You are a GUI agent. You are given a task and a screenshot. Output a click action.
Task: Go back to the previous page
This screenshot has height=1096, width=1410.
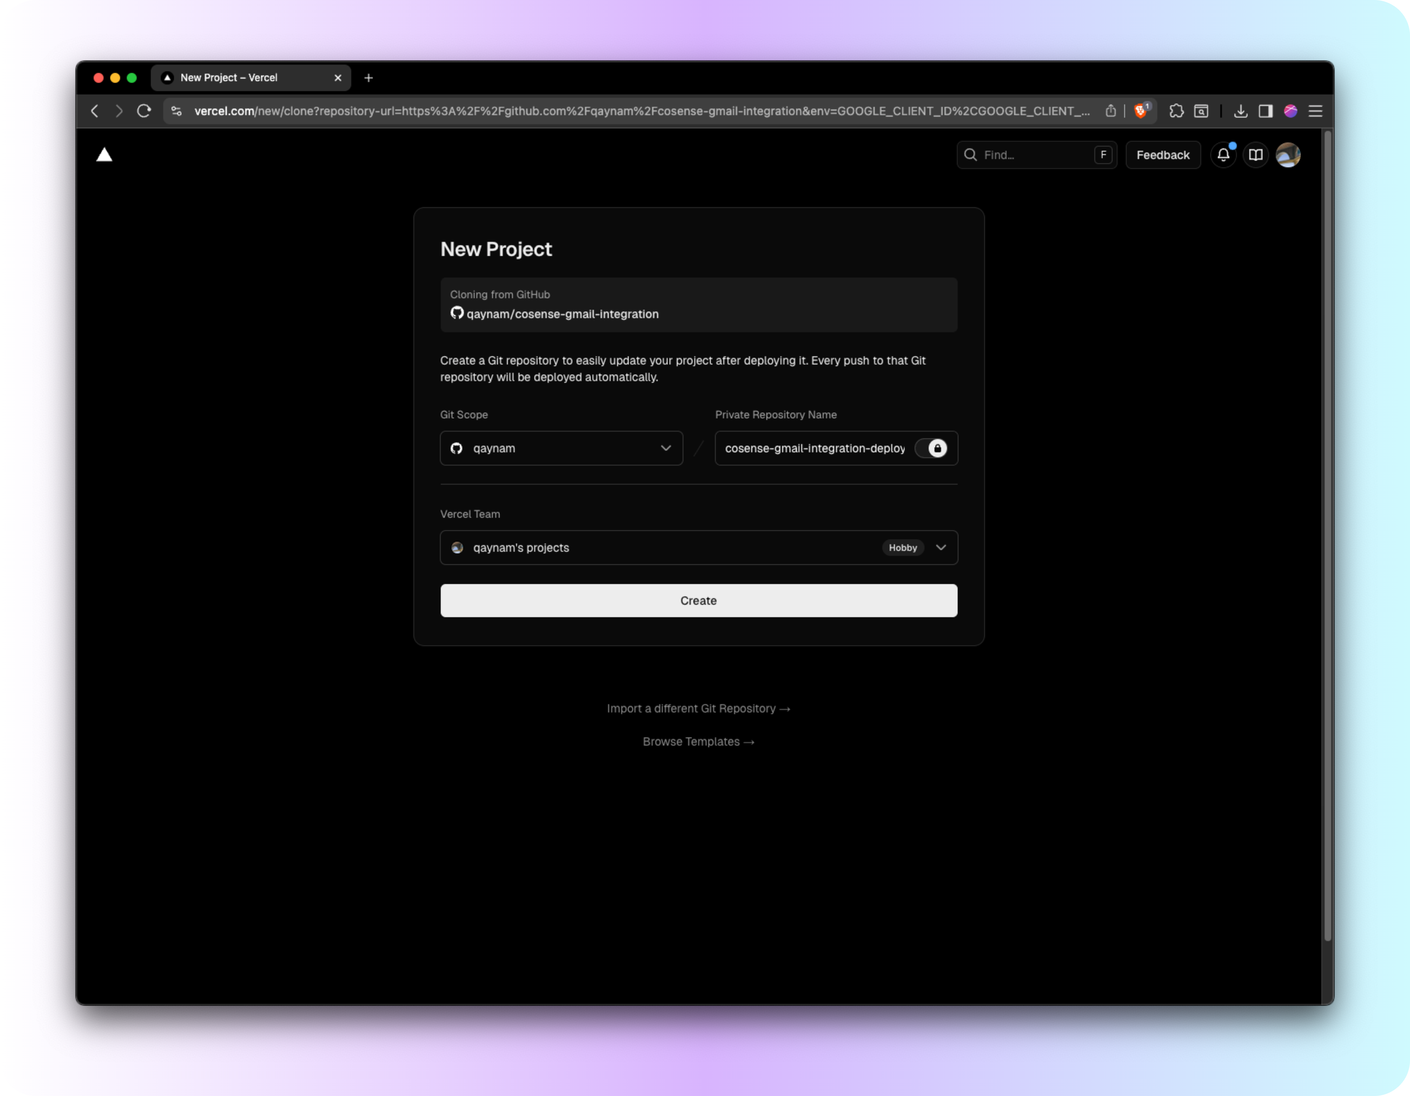(95, 111)
